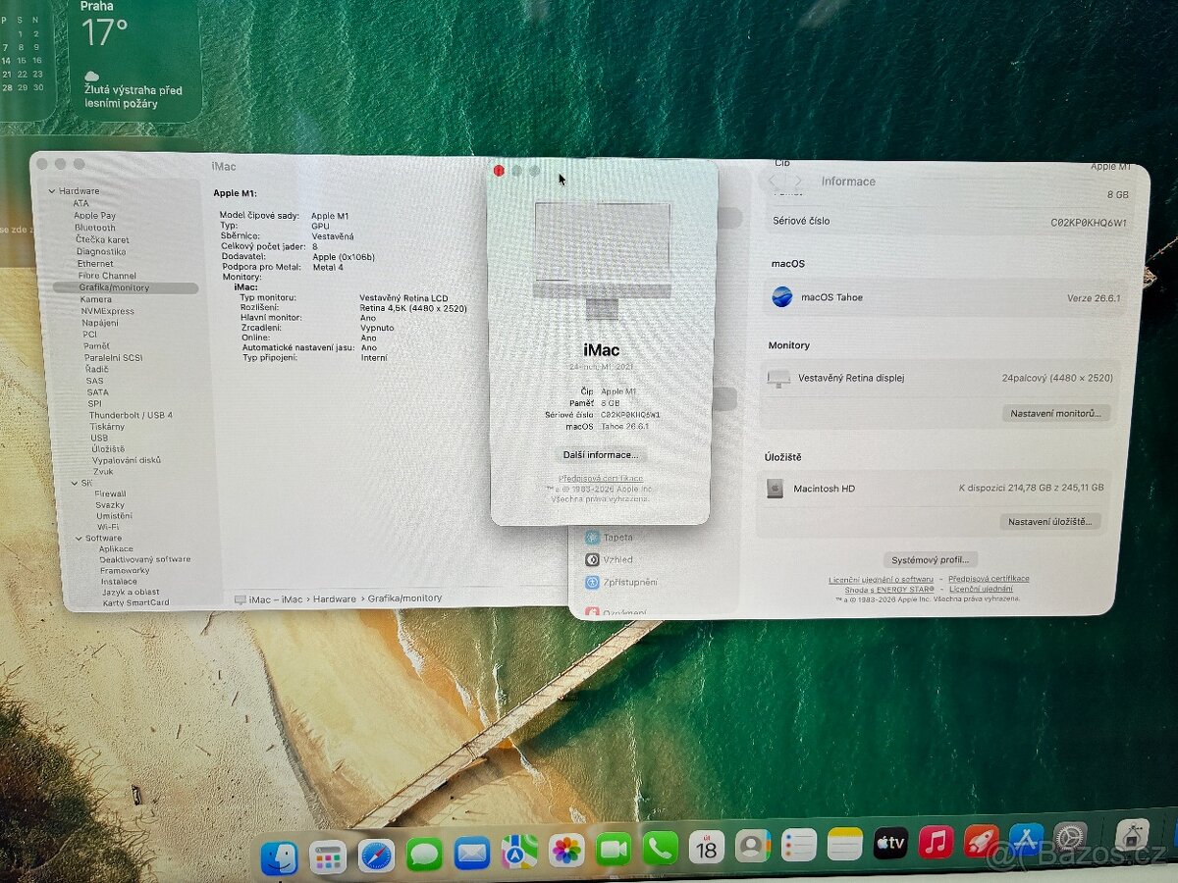Click the Vzhled icon in Settings sidebar
Image resolution: width=1178 pixels, height=883 pixels.
593,559
